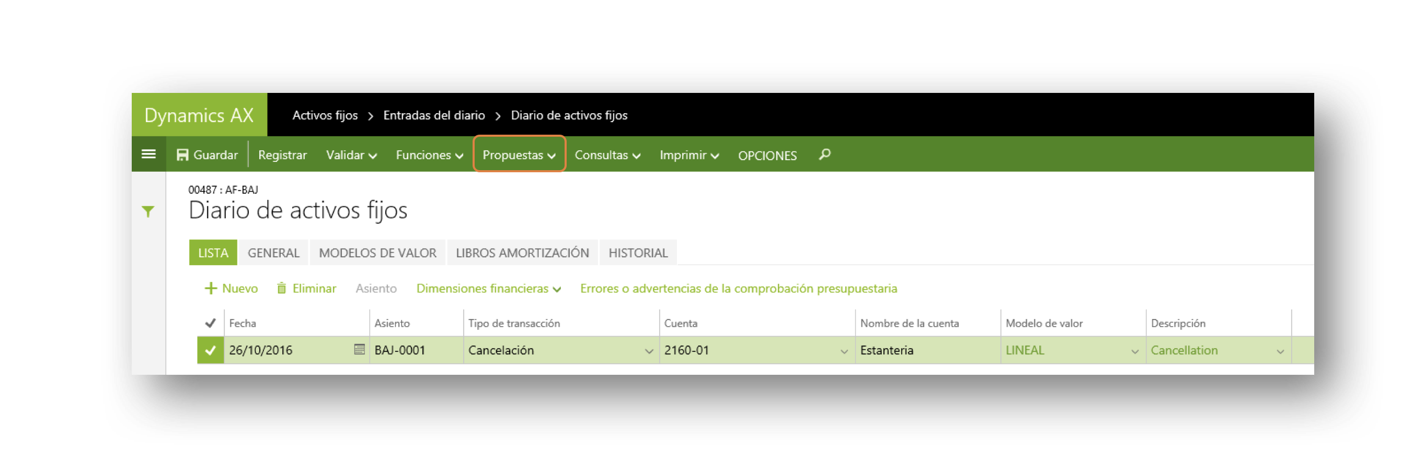Open the OPCIONES menu

tap(767, 156)
